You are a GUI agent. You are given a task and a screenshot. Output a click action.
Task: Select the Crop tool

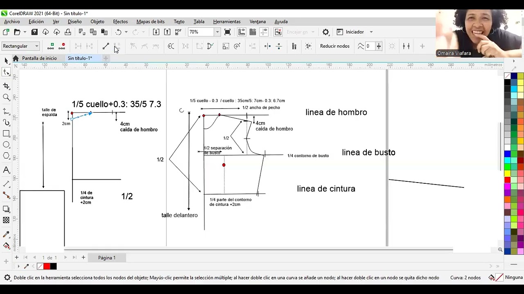[x=6, y=86]
